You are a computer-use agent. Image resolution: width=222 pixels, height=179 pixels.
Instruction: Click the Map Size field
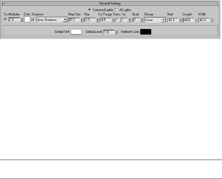(x=74, y=20)
